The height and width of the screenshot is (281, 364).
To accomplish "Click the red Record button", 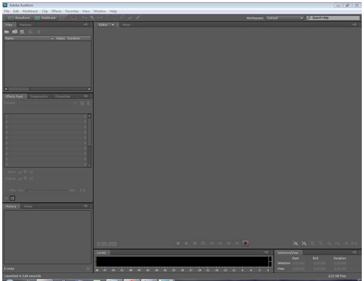I will [245, 243].
